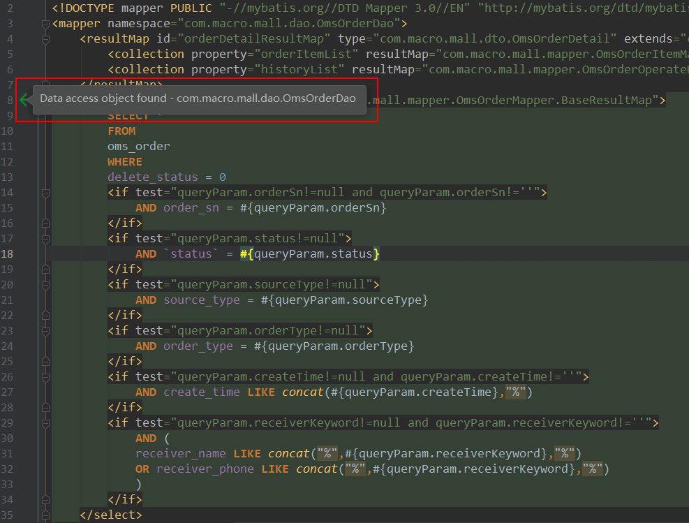Click the type value com.macro.mall.dto.OmsOrderDetail

(x=495, y=38)
